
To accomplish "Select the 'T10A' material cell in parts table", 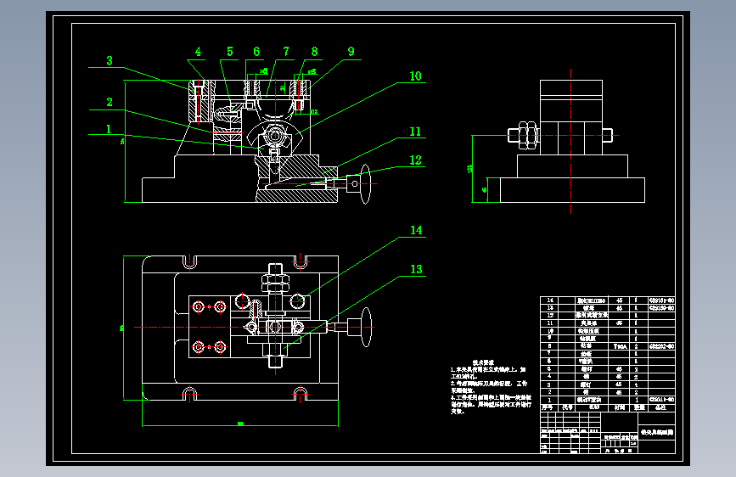I will coord(620,346).
